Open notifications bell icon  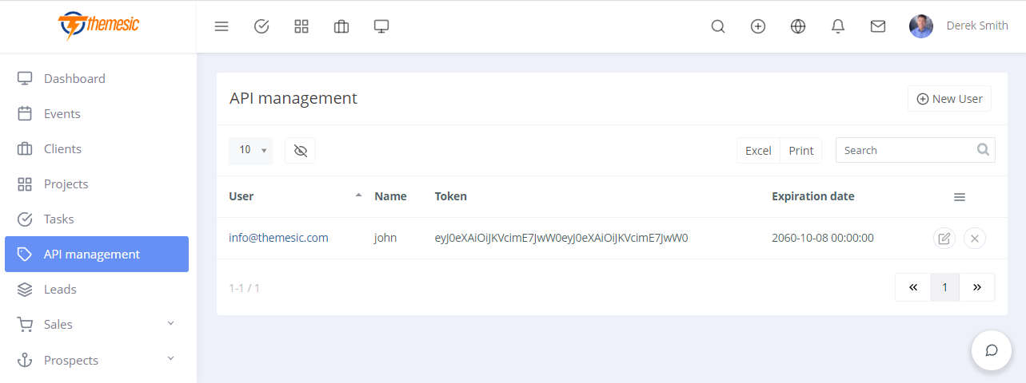(838, 26)
